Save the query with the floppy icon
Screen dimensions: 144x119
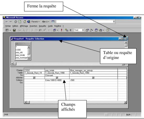click(14, 30)
